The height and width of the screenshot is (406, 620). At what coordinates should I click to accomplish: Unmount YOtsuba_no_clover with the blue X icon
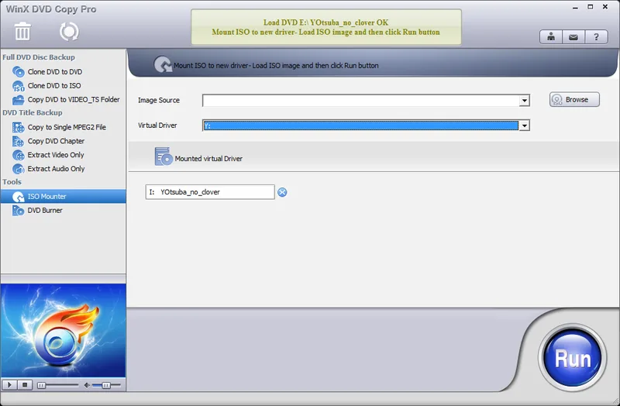[x=282, y=192]
